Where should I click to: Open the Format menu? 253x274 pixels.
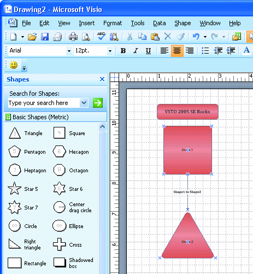pos(113,23)
